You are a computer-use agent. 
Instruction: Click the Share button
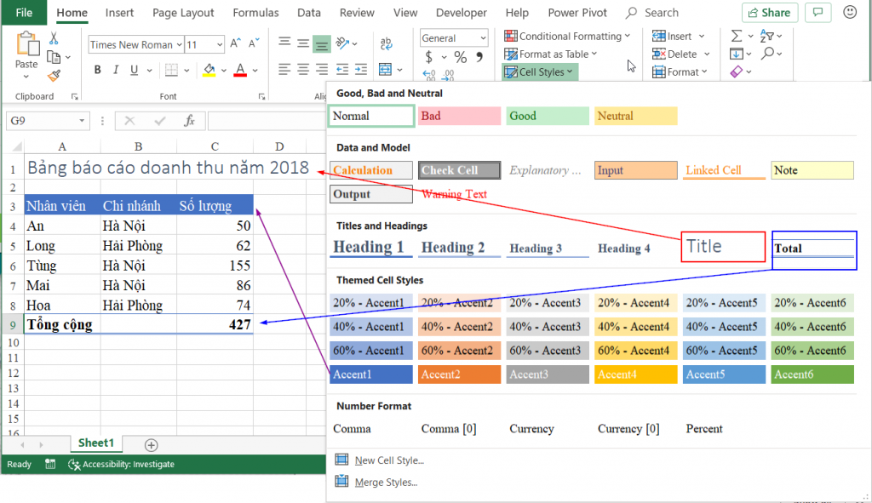[x=770, y=12]
